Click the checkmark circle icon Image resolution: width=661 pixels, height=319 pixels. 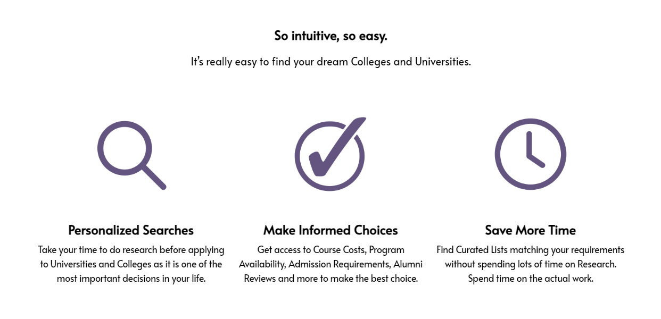pyautogui.click(x=330, y=154)
